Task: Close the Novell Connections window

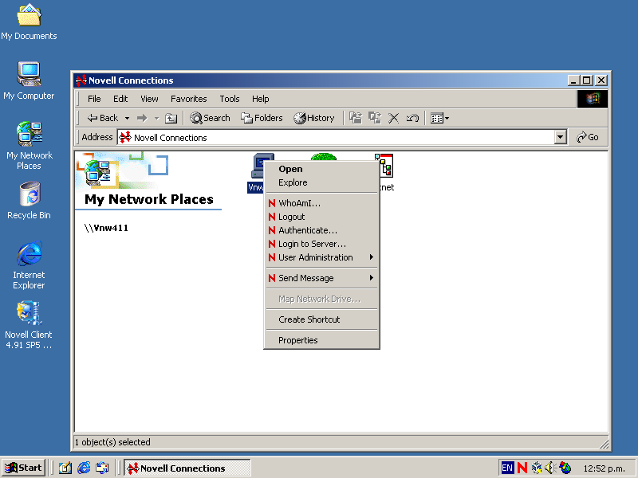Action: click(601, 80)
